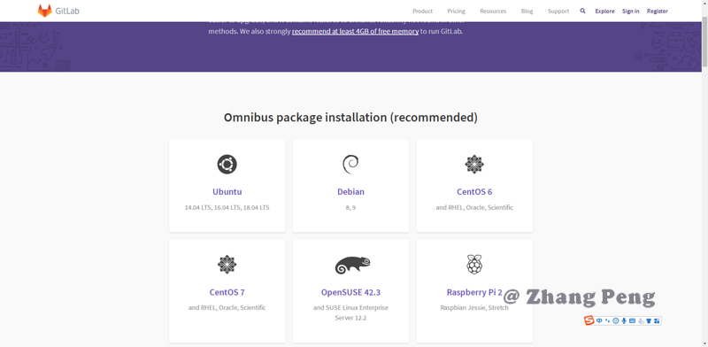708x347 pixels.
Task: Open the search magnifier icon
Action: click(x=582, y=11)
